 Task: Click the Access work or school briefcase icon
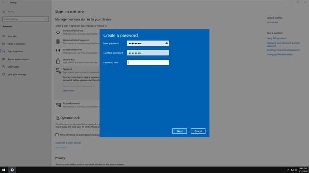[4, 59]
